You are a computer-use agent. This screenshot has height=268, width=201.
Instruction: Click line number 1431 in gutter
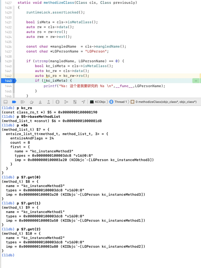tap(8, 22)
